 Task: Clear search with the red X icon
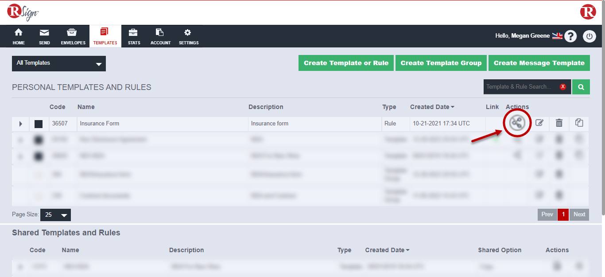click(563, 87)
